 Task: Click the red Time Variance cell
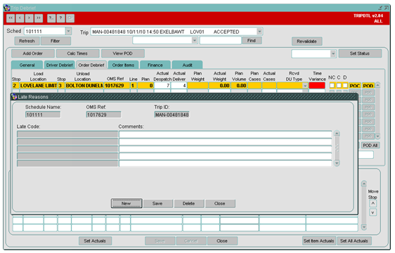317,86
